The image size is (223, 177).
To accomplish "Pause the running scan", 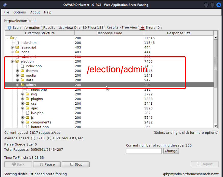I will (x=47, y=164).
